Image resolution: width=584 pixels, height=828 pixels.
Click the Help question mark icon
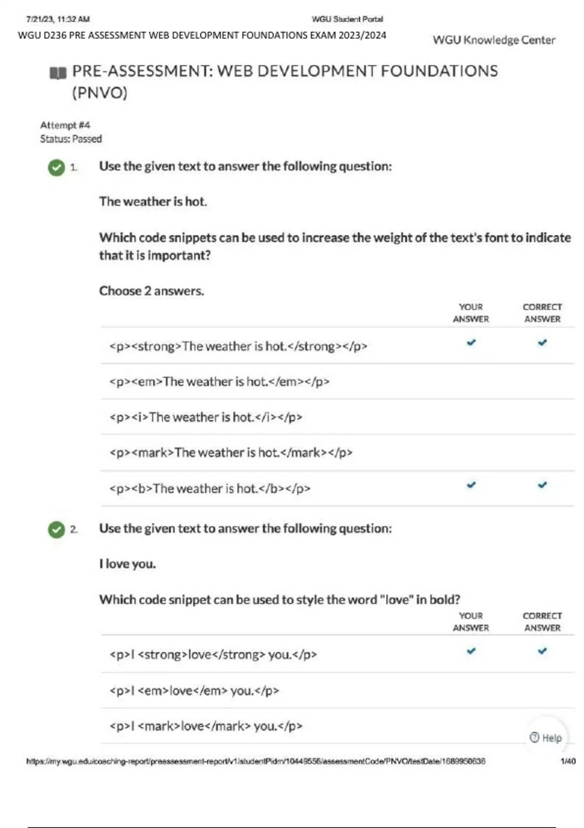[534, 737]
